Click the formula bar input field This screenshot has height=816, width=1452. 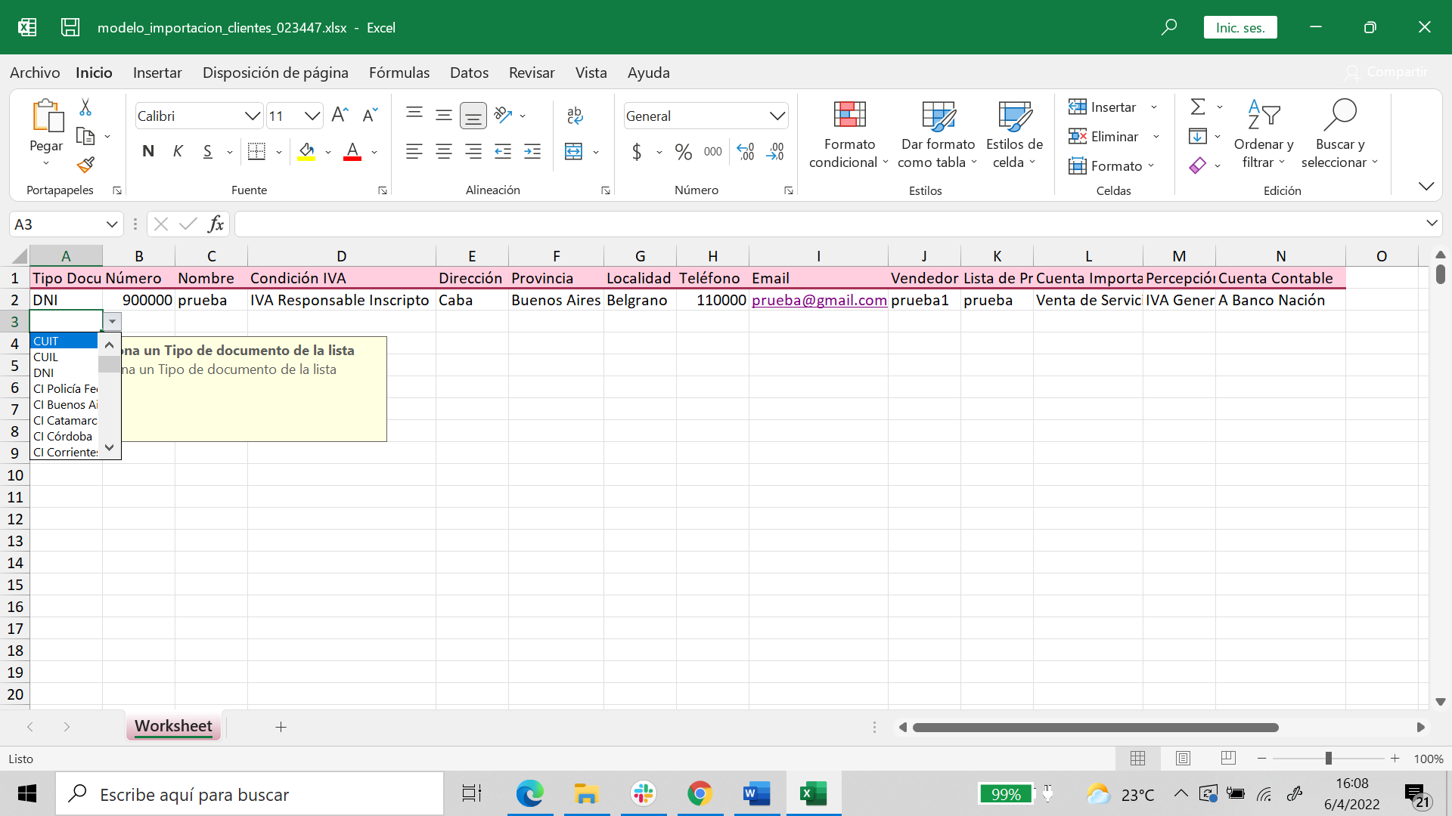click(x=828, y=224)
